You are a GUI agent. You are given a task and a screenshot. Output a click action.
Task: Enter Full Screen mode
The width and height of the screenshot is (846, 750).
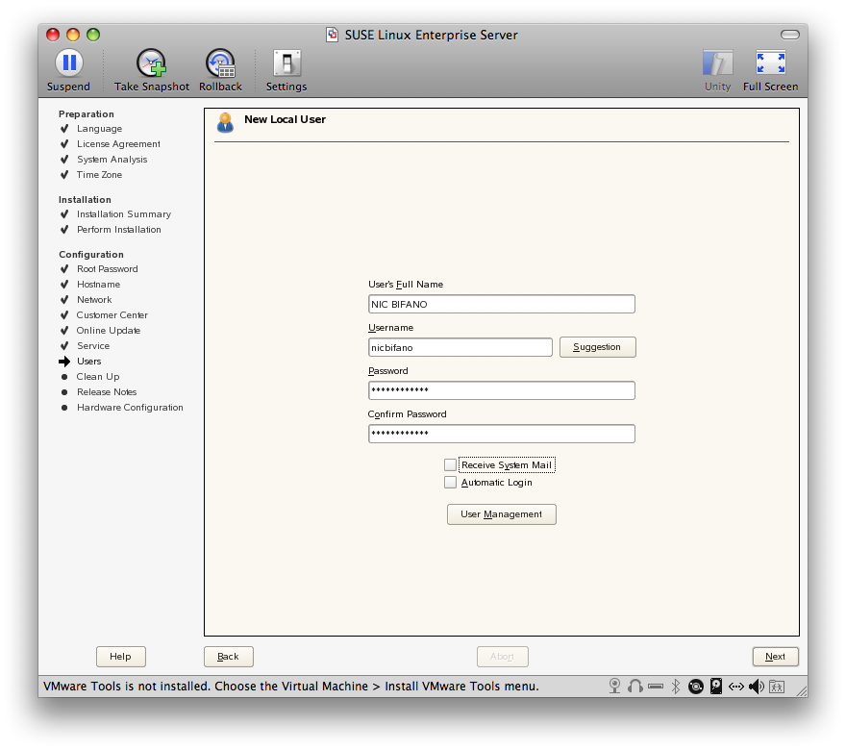770,64
